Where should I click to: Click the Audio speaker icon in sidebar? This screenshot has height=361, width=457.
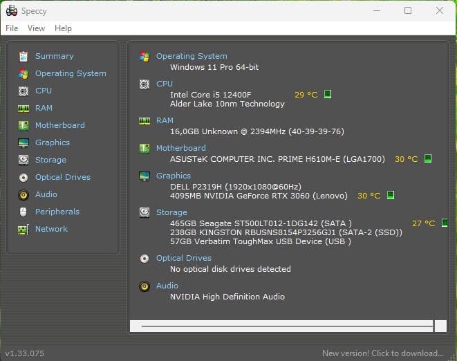pyautogui.click(x=24, y=195)
